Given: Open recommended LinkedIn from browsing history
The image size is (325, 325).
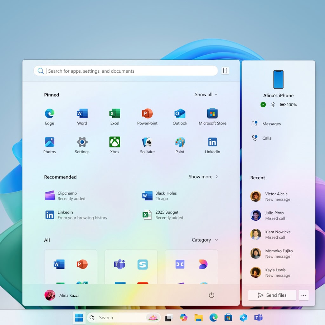Looking at the screenshot, I should (x=76, y=215).
